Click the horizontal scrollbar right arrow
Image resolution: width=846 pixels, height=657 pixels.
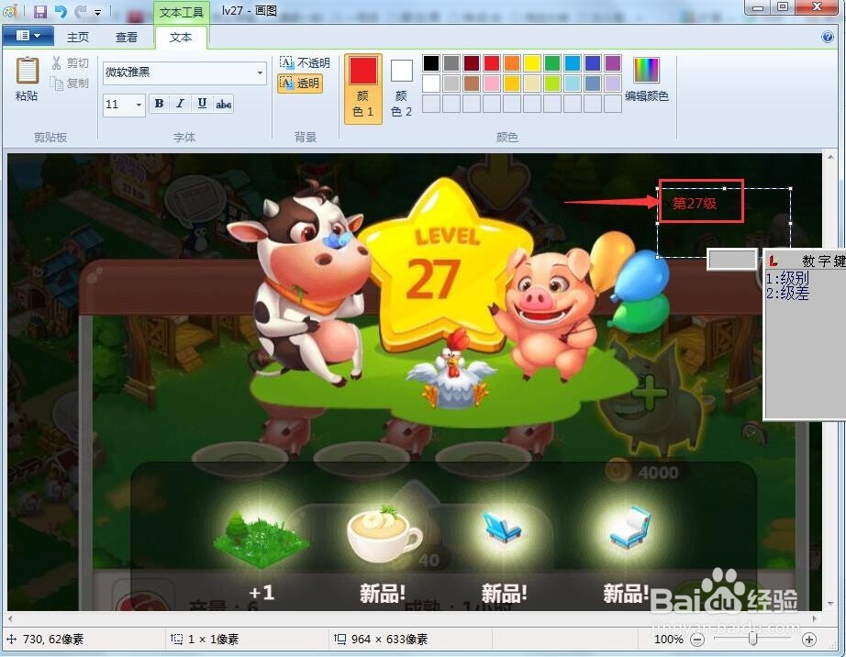(815, 618)
